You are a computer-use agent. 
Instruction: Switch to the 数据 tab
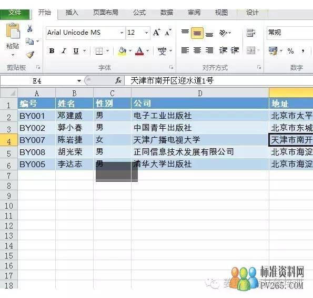click(167, 13)
